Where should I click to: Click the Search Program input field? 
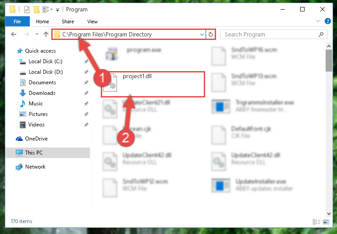(270, 34)
